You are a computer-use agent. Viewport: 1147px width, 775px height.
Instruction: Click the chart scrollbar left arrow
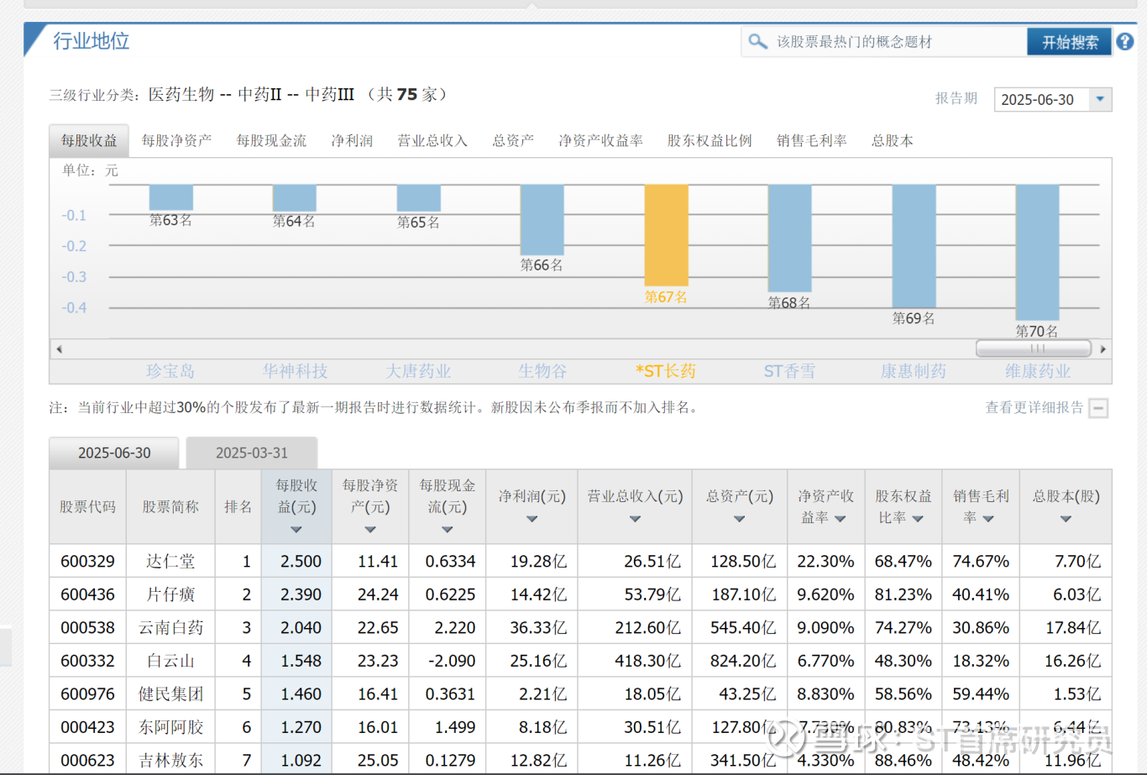point(59,348)
